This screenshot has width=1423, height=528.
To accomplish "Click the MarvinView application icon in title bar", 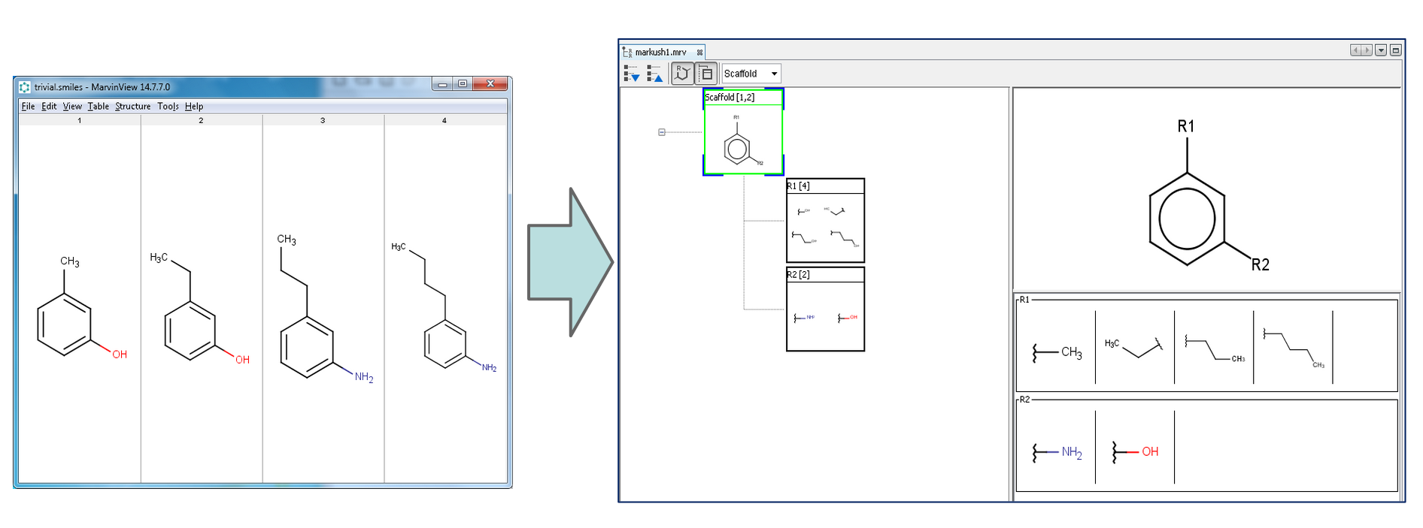I will [x=25, y=87].
